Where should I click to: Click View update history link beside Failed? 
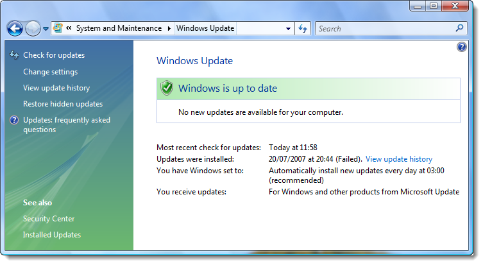coord(399,159)
